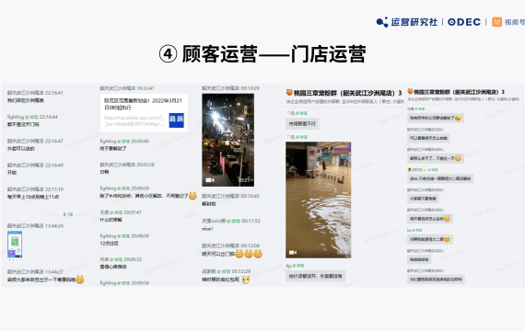Click the 2022年3月21日 notice card title
The width and height of the screenshot is (525, 331).
tap(144, 104)
